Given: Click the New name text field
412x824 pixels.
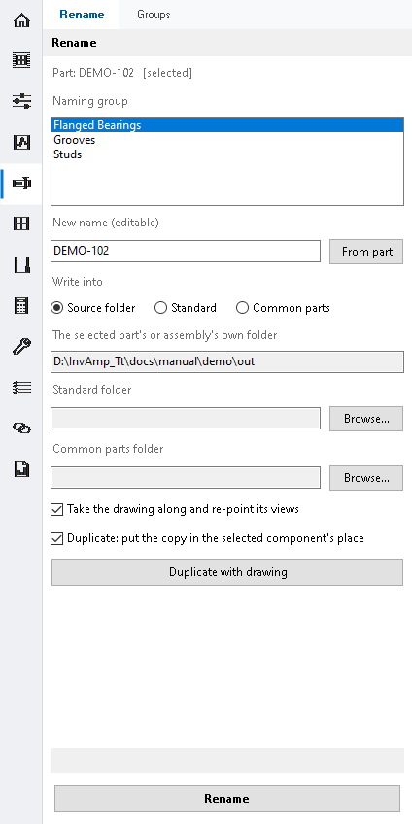Looking at the screenshot, I should 186,252.
